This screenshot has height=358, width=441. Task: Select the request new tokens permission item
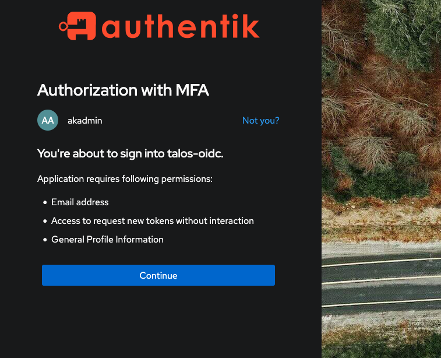point(153,221)
